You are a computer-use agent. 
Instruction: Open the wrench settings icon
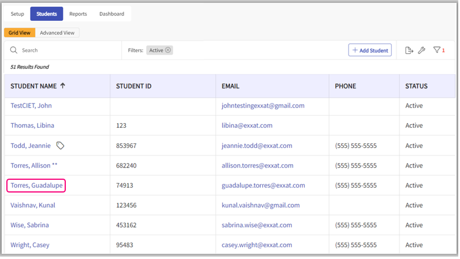point(421,50)
